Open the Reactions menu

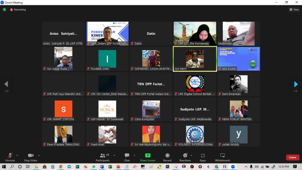[x=185, y=156]
